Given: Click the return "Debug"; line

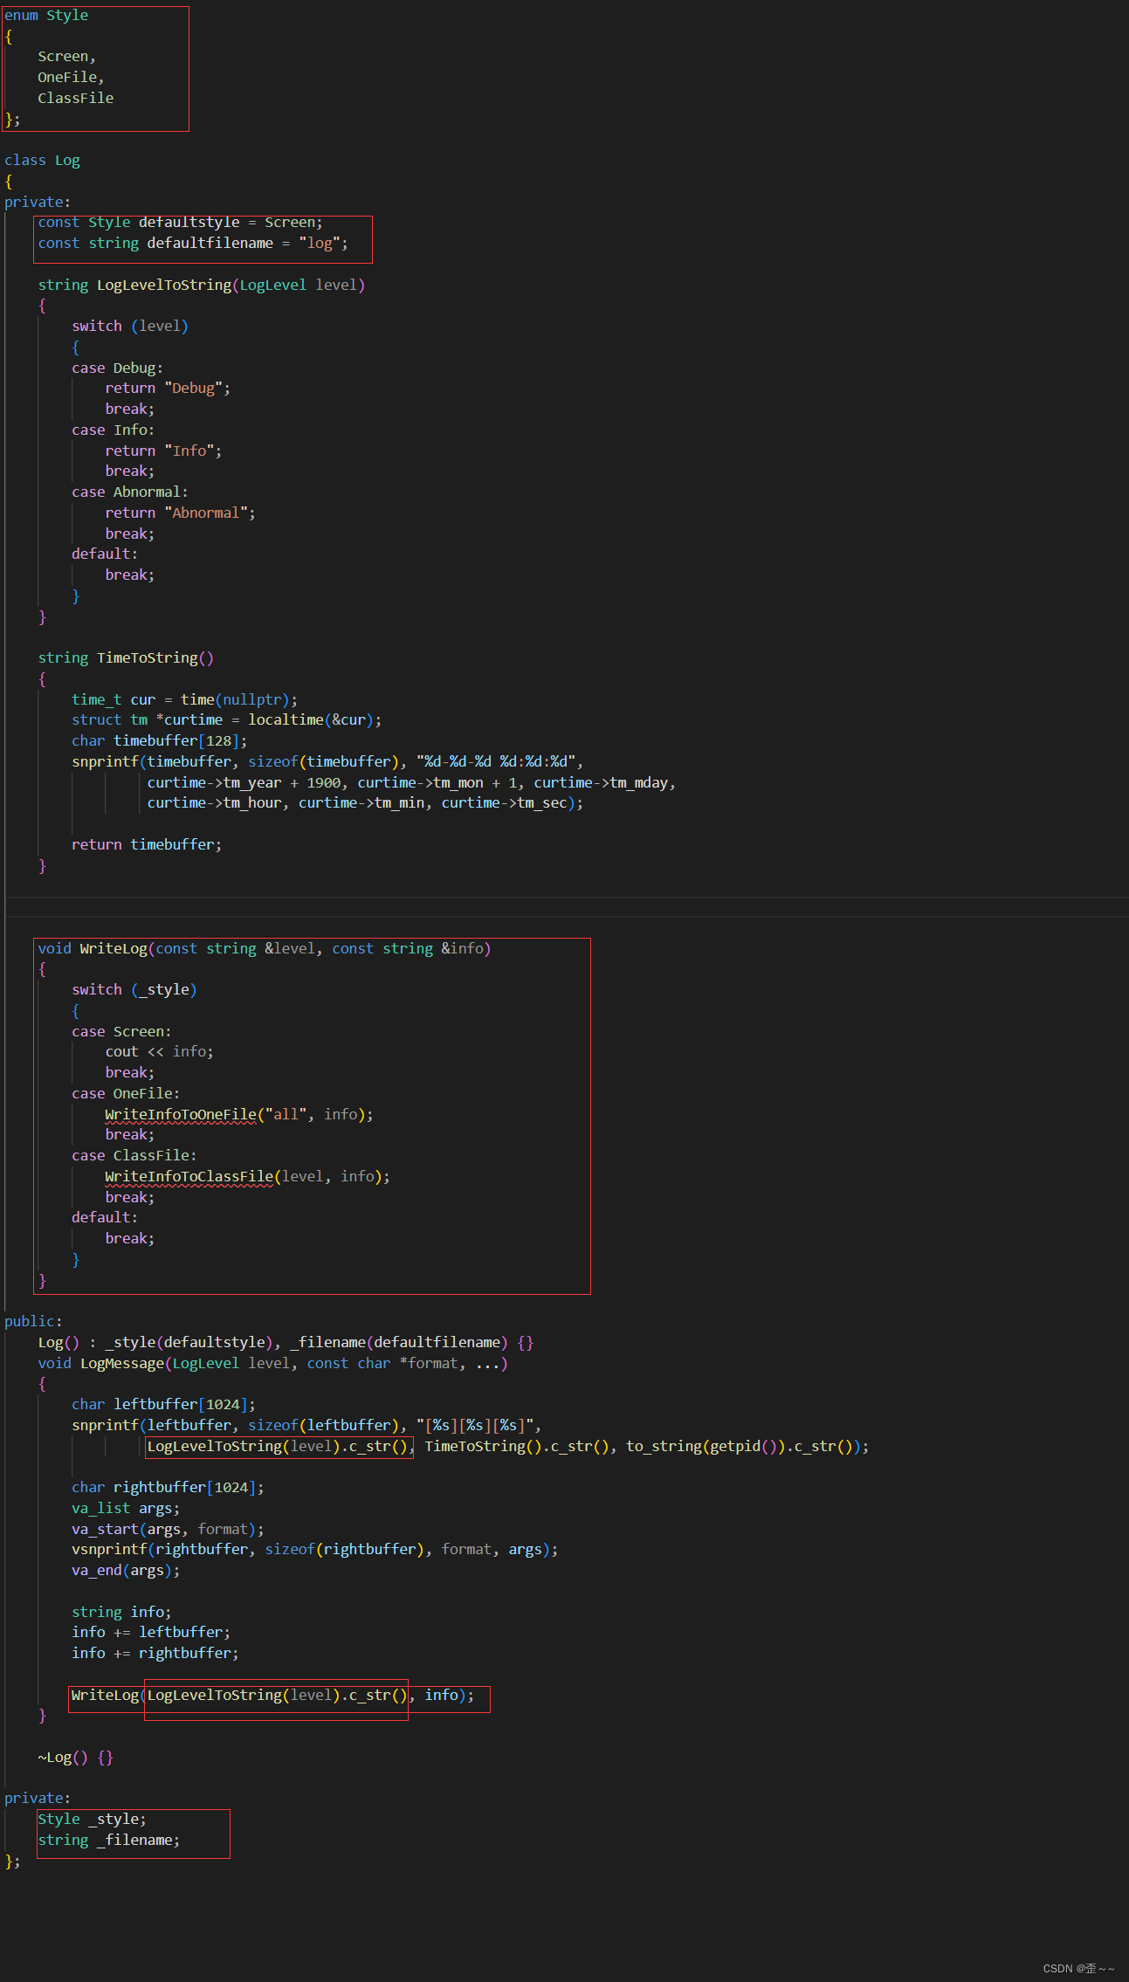Looking at the screenshot, I should pyautogui.click(x=168, y=389).
